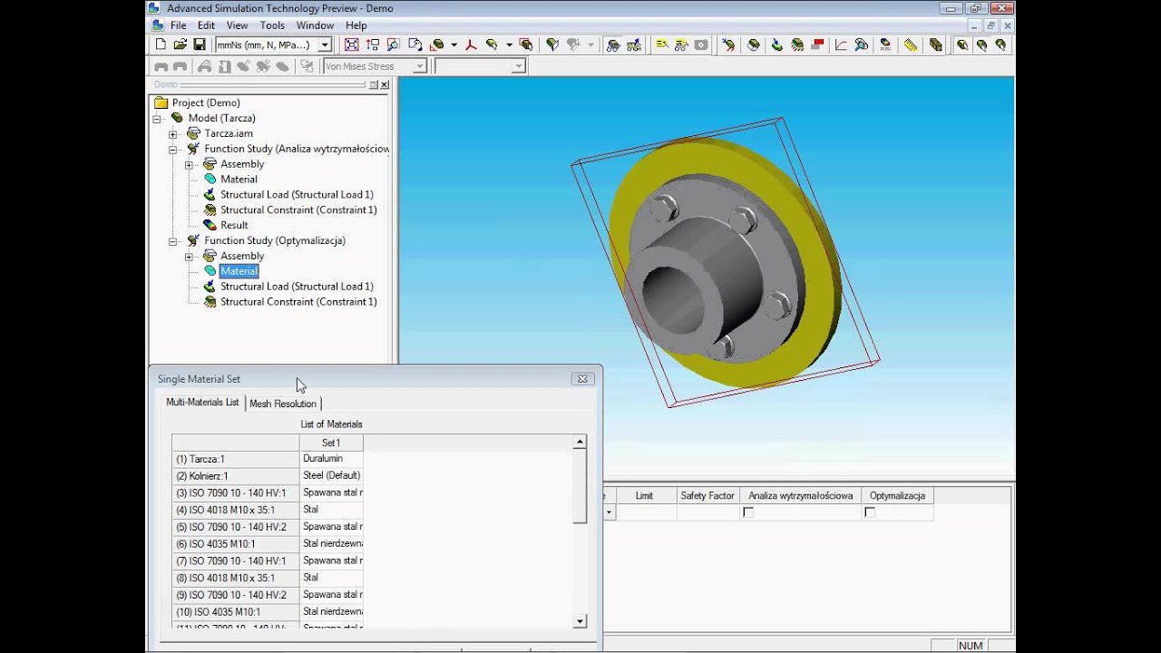Viewport: 1161px width, 653px height.
Task: Click the zoom magnifier window icon
Action: 394,44
